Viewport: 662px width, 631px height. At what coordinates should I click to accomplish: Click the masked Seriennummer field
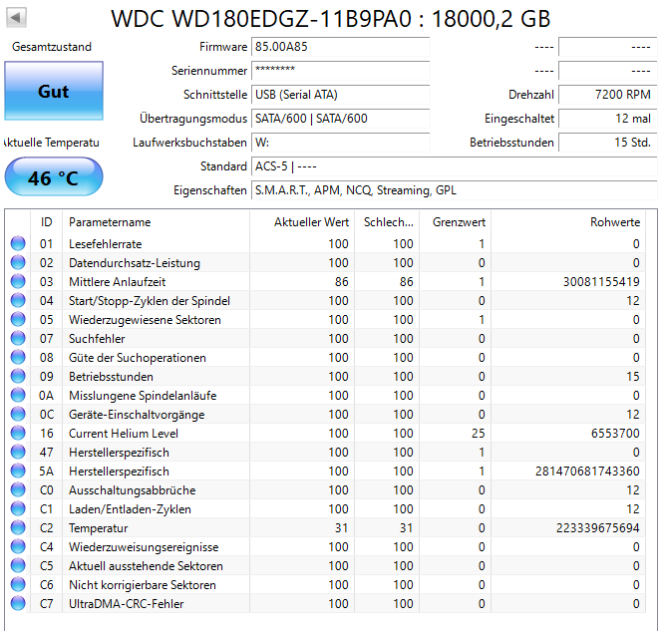(x=340, y=71)
